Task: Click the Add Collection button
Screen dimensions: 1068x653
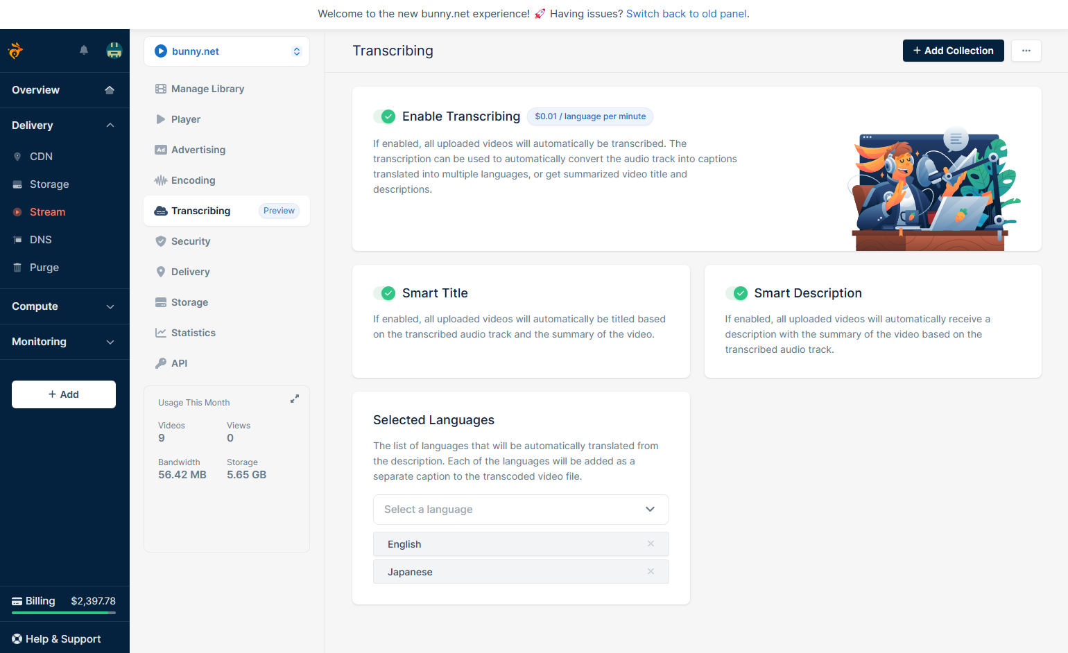Action: pos(953,50)
